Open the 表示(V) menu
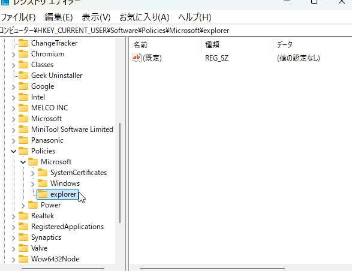 [x=96, y=17]
